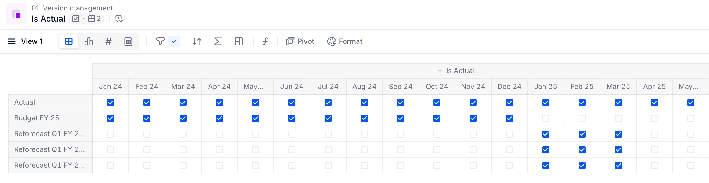
Task: Select the Budget FY 25 row header
Action: click(37, 118)
